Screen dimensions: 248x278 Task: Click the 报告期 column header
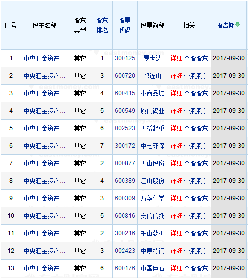[226, 25]
